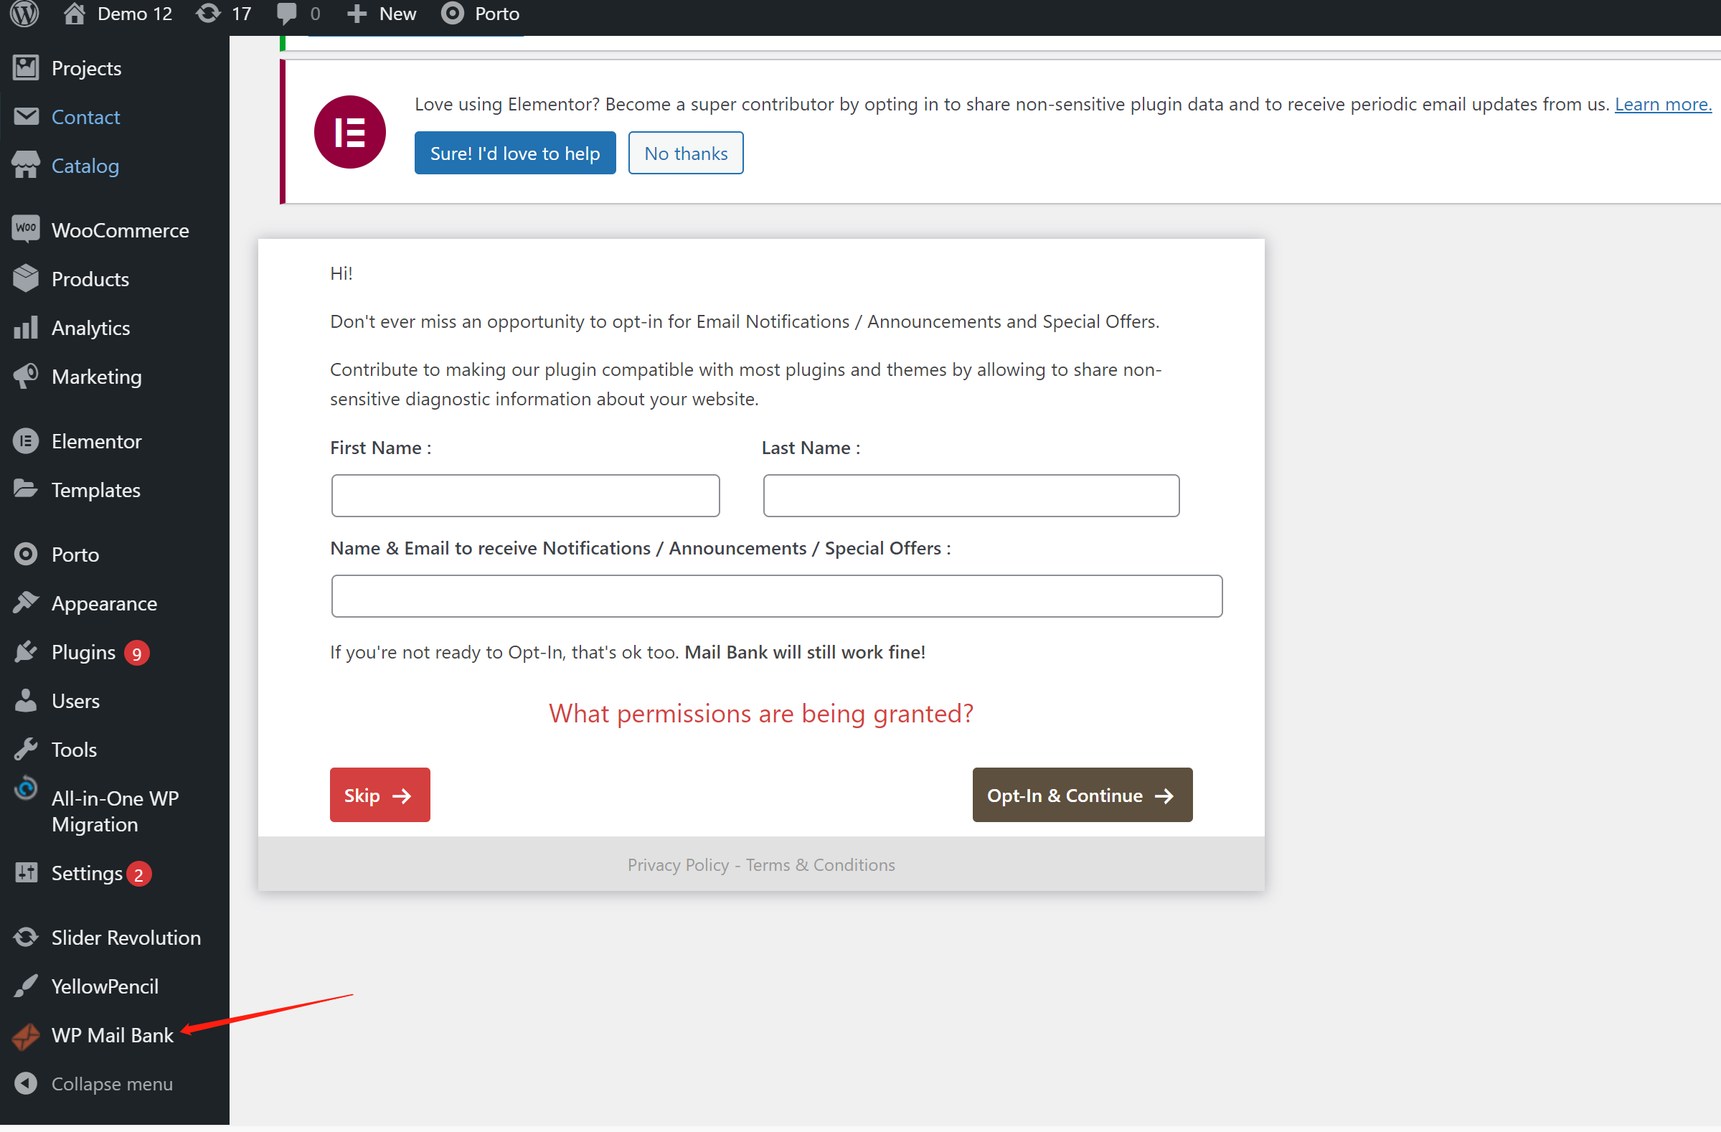The width and height of the screenshot is (1721, 1132).
Task: Open the Projects menu label
Action: pyautogui.click(x=87, y=68)
